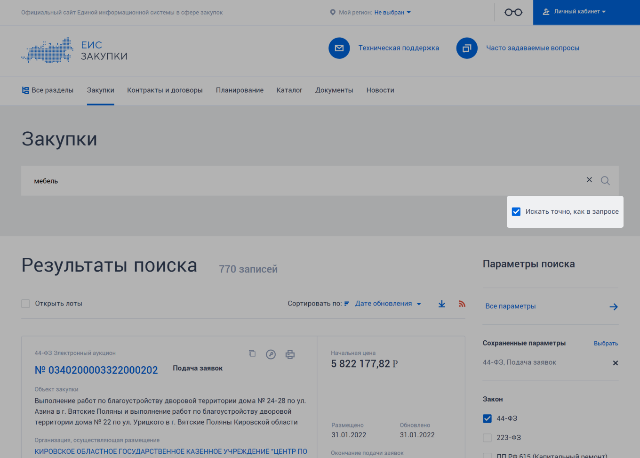Click the location pin icon near Мой регион
The width and height of the screenshot is (640, 458).
point(333,12)
